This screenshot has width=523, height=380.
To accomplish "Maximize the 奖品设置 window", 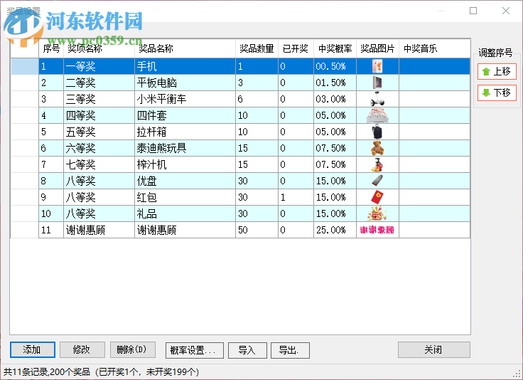I will point(473,11).
